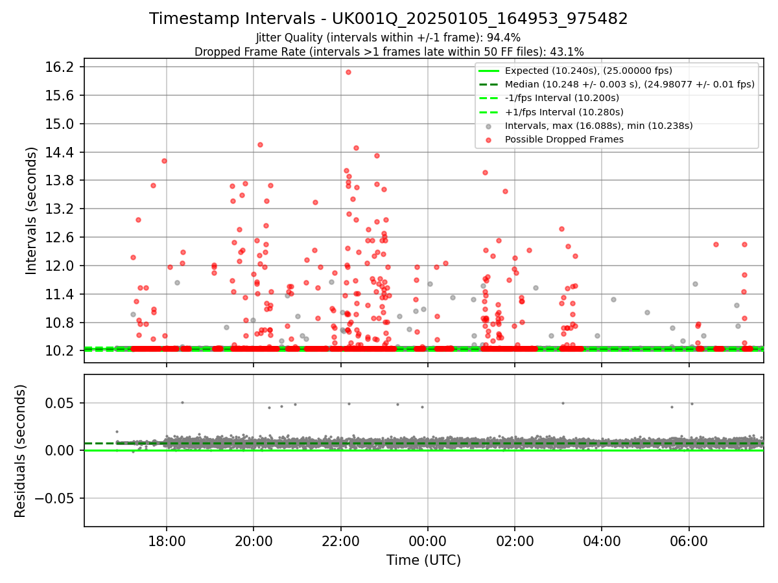Click the '20:00' x-axis tick label
The height and width of the screenshot is (583, 778).
pos(253,540)
